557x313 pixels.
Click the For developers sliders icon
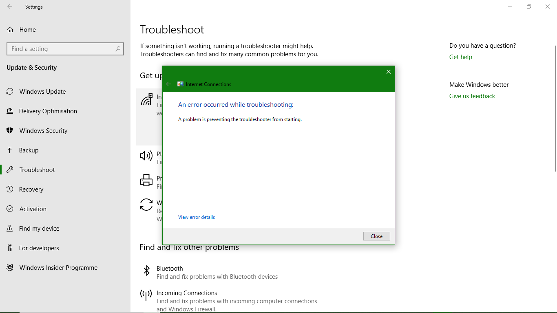pos(10,248)
